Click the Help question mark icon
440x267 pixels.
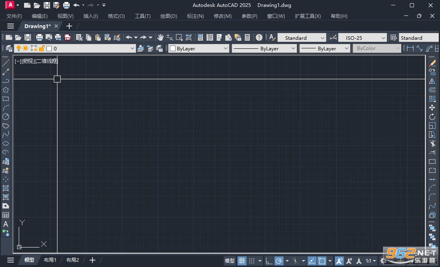point(259,37)
